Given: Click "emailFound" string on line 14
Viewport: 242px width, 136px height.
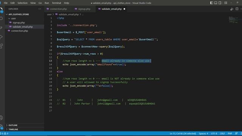Looking at the screenshot, I should [104, 65].
